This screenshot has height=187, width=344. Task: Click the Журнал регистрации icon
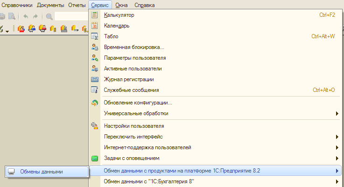[x=95, y=79]
